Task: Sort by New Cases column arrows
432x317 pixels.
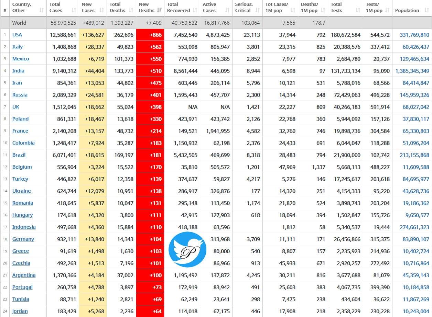Action: coord(102,10)
